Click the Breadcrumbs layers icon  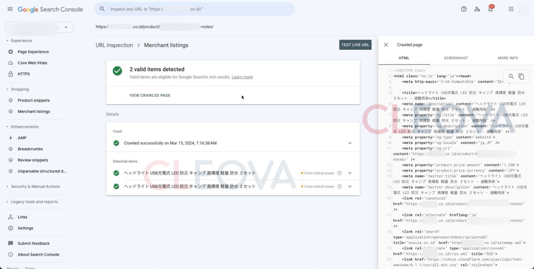click(10, 149)
